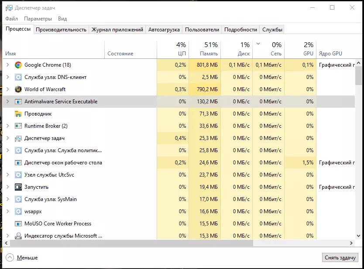Select the World of Warcraft icon
Image resolution: width=364 pixels, height=269 pixels.
pyautogui.click(x=18, y=89)
